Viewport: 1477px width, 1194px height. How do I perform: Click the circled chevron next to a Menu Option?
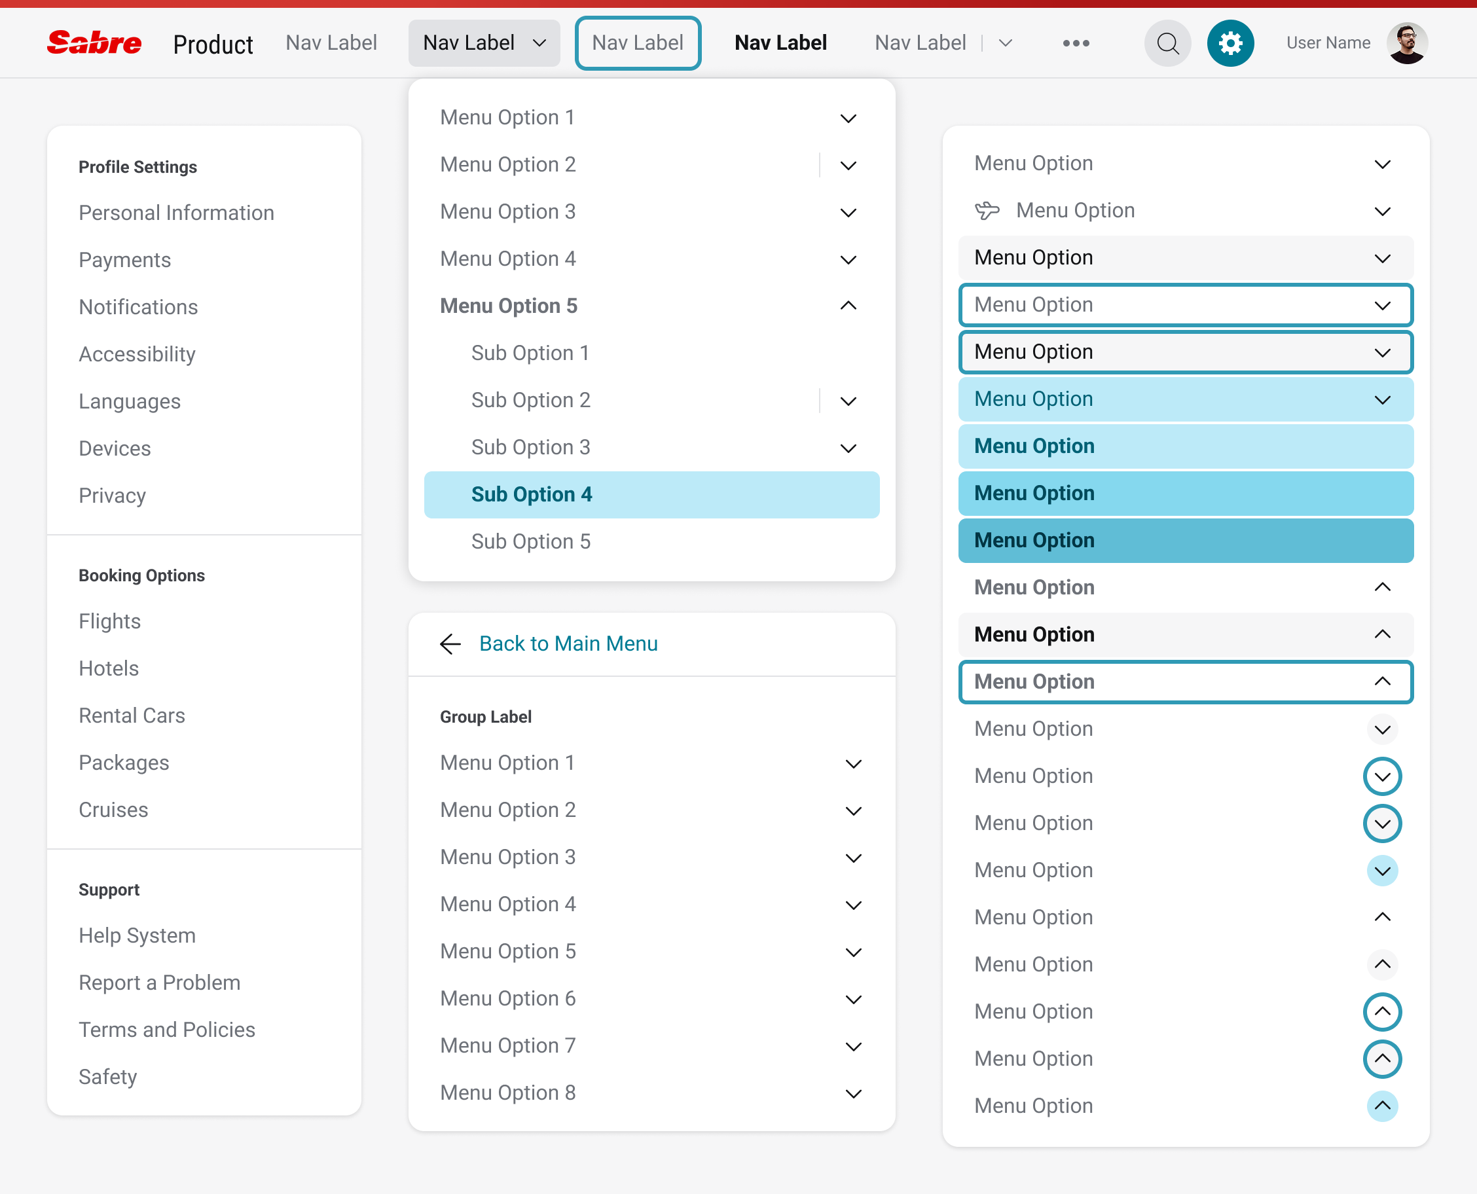[1383, 776]
